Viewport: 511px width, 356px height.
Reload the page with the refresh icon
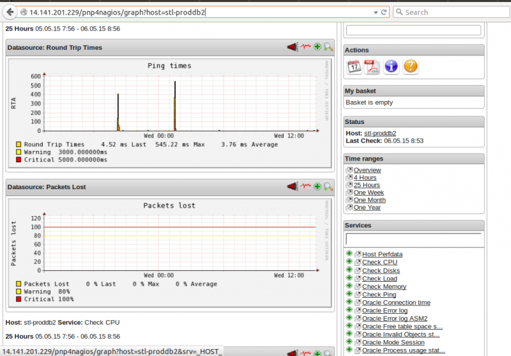384,12
